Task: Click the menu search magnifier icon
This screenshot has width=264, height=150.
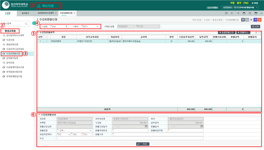Action: pyautogui.click(x=26, y=24)
